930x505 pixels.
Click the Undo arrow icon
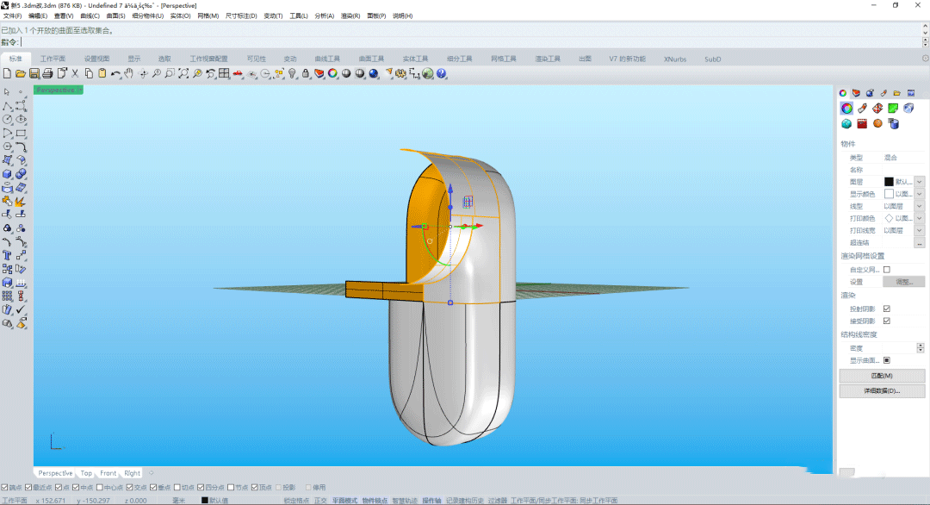(x=115, y=74)
